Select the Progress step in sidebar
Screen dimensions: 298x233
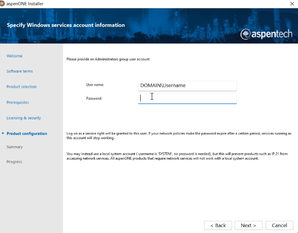(x=14, y=162)
